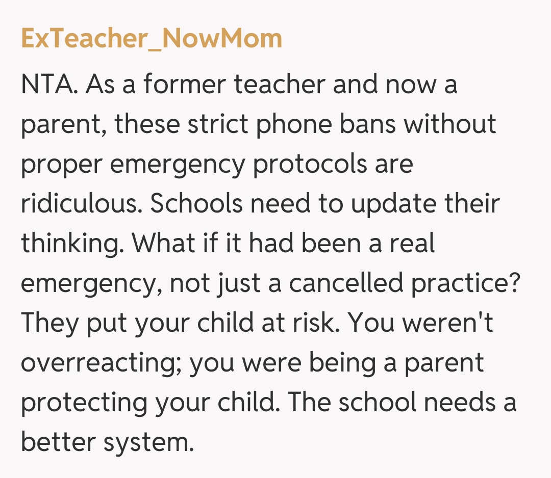Open the ExTeacher_NowMom user profile link
551x478 pixels.
pos(152,39)
